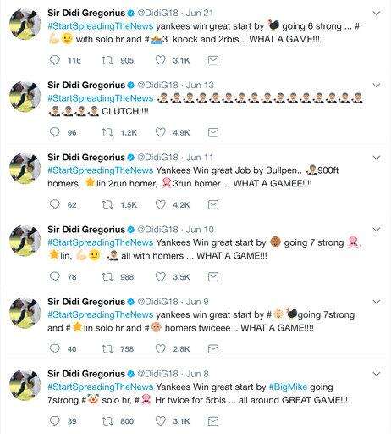View the profile avatar on Jun 11 tweet
This screenshot has height=434, width=391.
click(x=25, y=169)
